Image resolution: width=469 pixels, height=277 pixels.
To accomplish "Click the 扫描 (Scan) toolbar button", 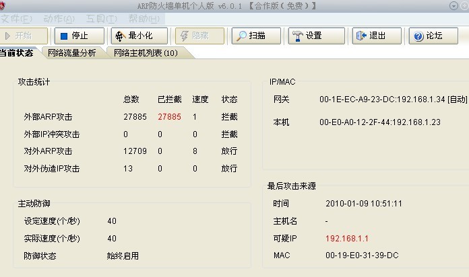I will [x=256, y=36].
